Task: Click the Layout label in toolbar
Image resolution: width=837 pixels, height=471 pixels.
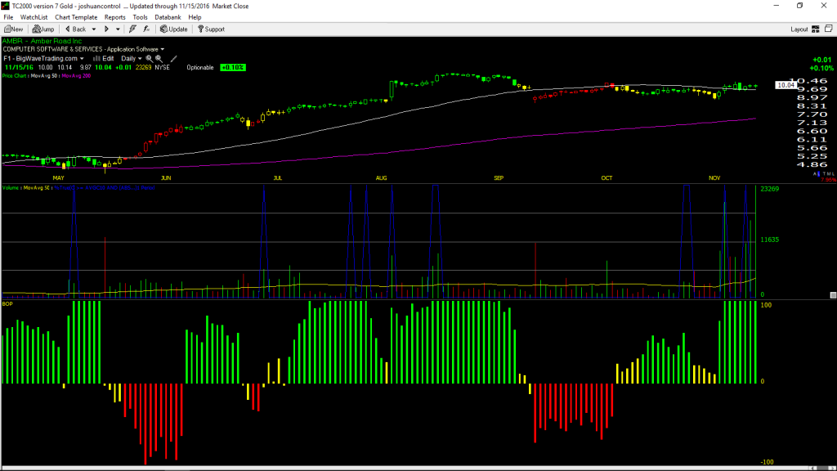Action: click(799, 29)
